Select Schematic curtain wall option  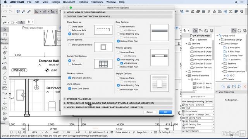70,64
